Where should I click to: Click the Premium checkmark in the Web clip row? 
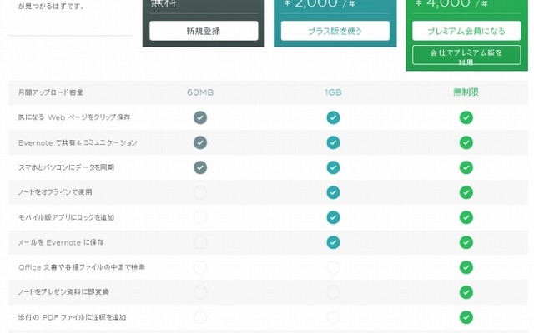point(466,117)
